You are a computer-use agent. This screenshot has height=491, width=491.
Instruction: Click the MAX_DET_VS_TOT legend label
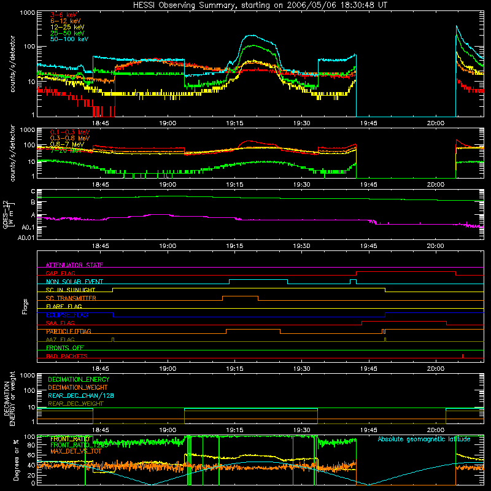[x=76, y=451]
